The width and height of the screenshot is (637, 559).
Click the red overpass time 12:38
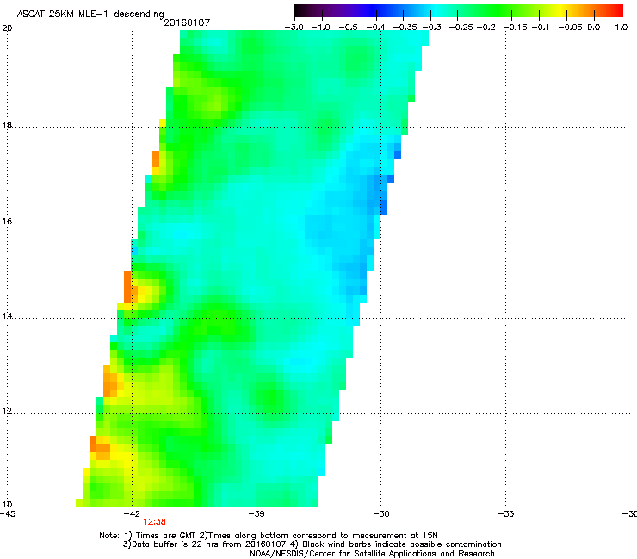click(x=154, y=522)
